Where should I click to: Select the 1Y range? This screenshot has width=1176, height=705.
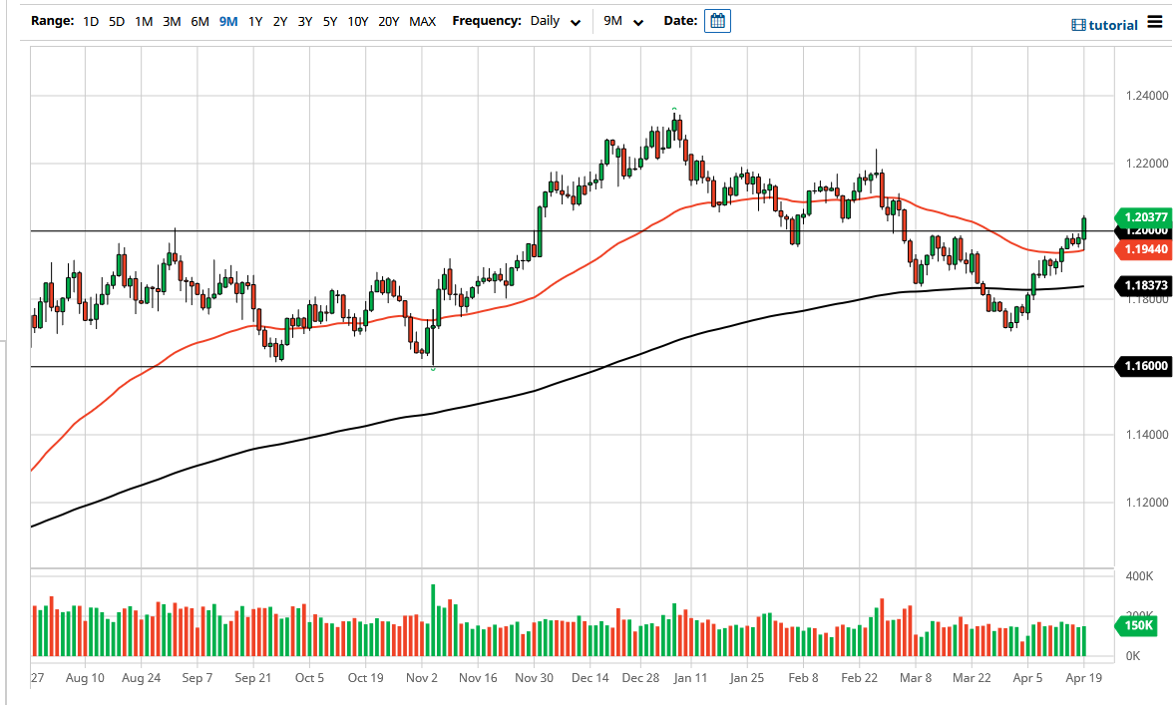coord(255,22)
